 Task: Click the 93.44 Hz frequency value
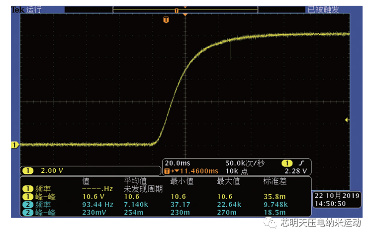(x=97, y=205)
